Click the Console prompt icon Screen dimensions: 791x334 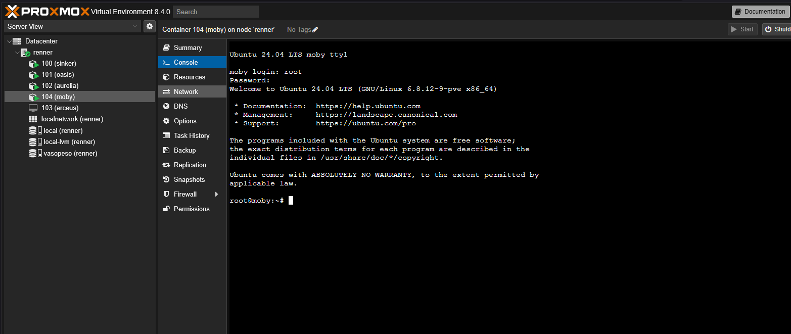tap(166, 62)
